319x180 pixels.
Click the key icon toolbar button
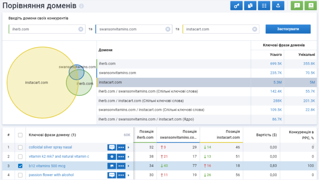[x=236, y=6]
